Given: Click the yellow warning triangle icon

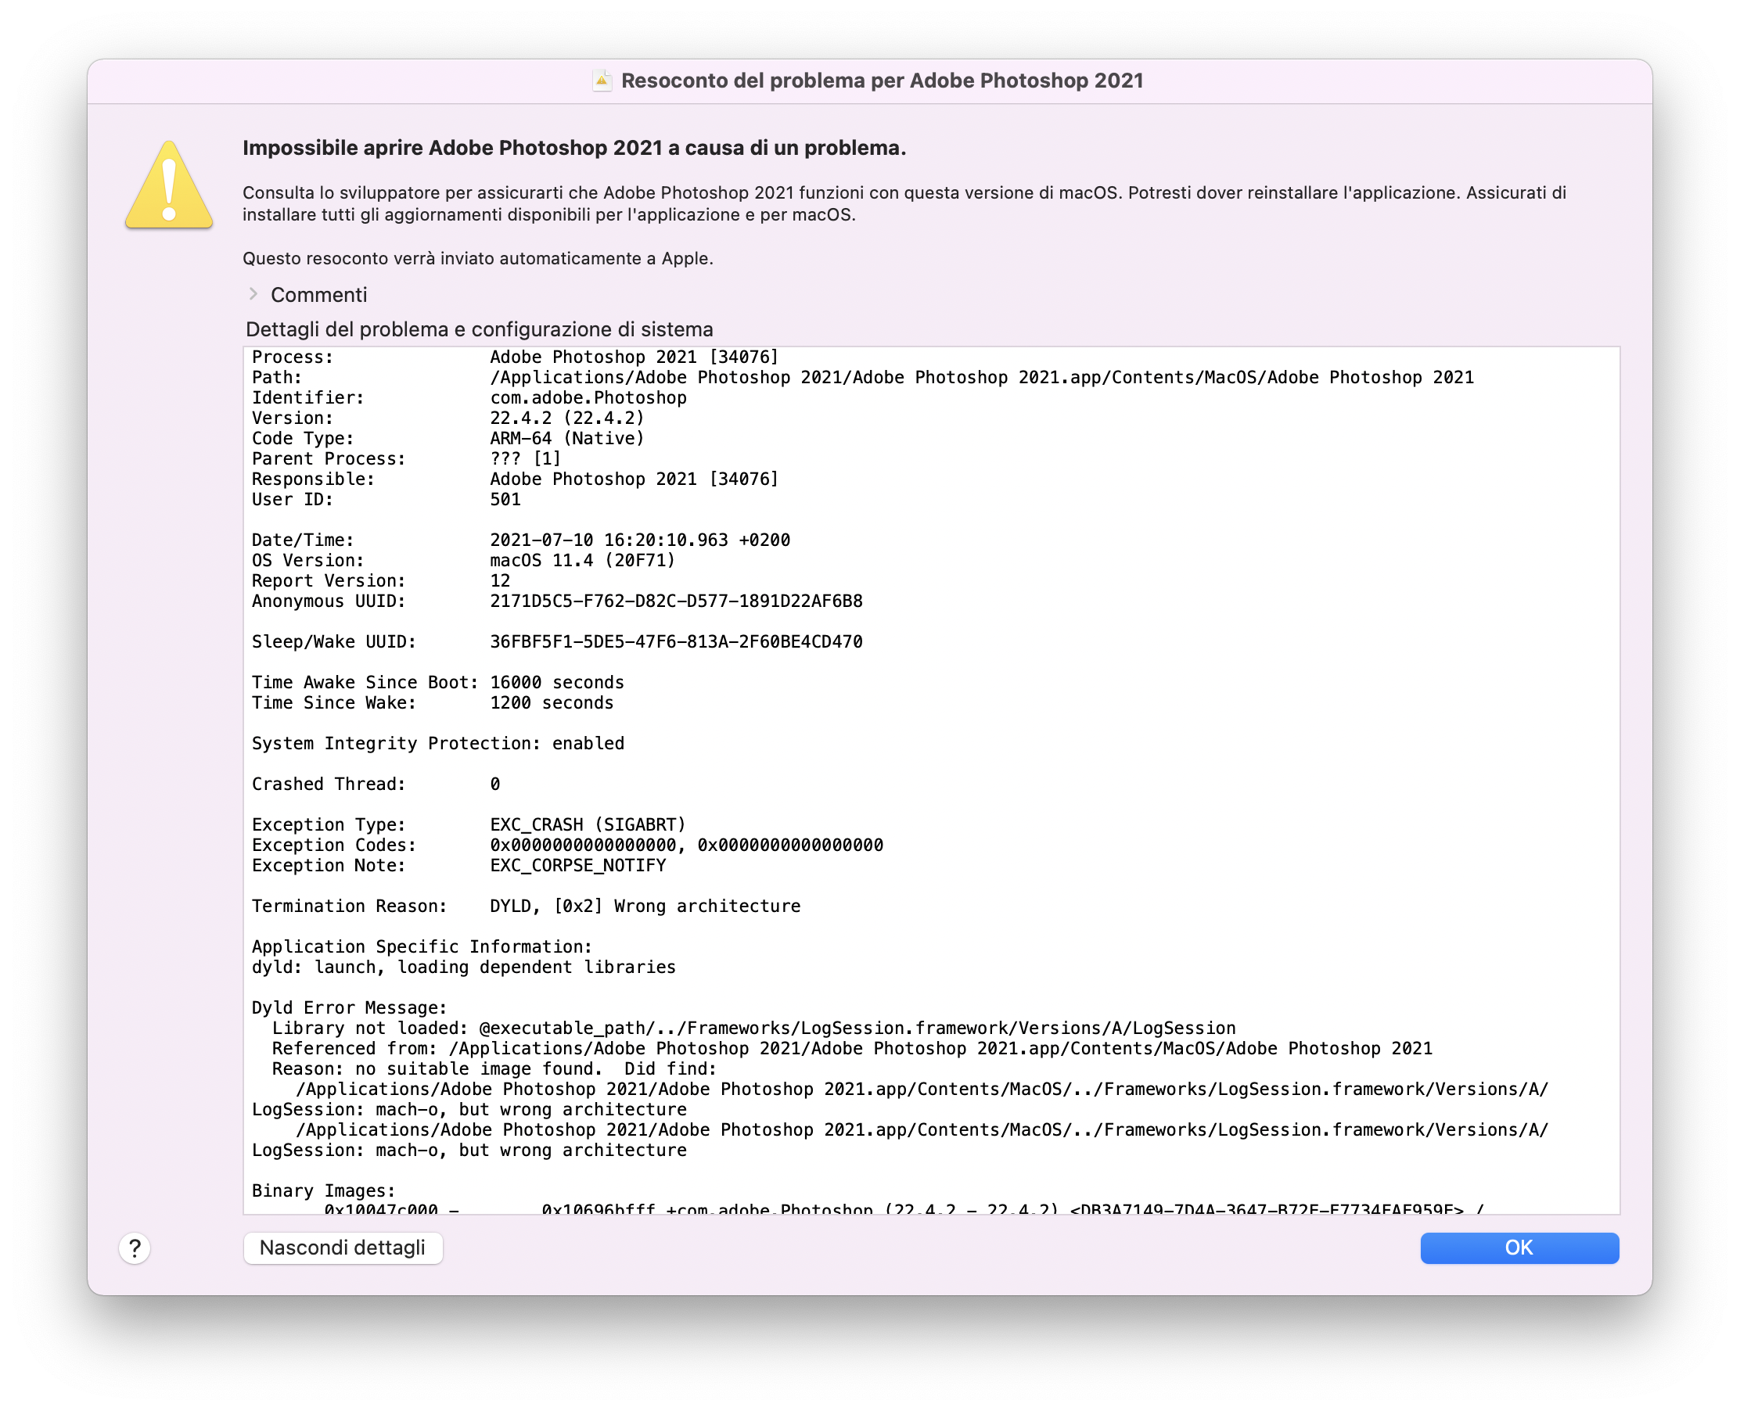Looking at the screenshot, I should coord(169,185).
